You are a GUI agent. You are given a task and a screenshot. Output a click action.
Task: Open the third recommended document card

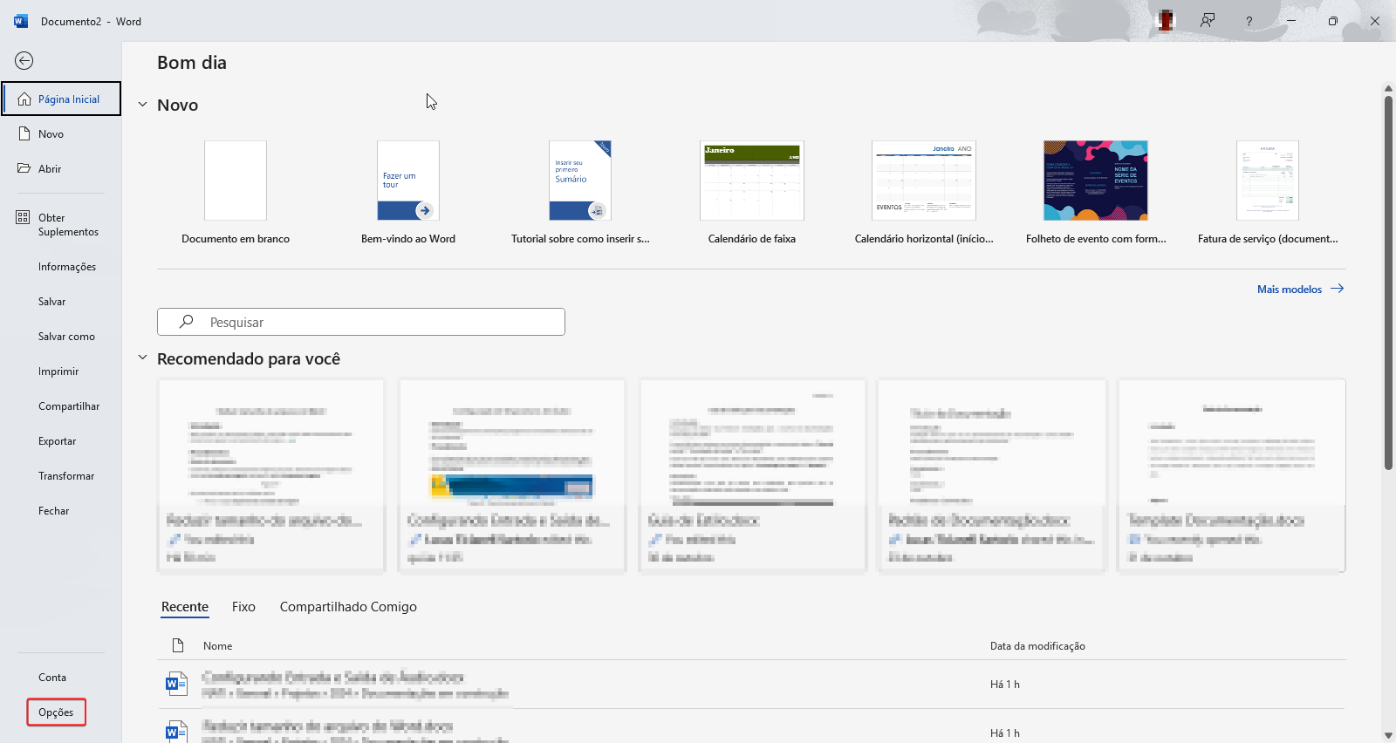(x=752, y=476)
